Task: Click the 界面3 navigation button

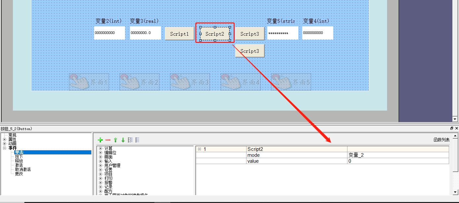Action: tap(190, 82)
